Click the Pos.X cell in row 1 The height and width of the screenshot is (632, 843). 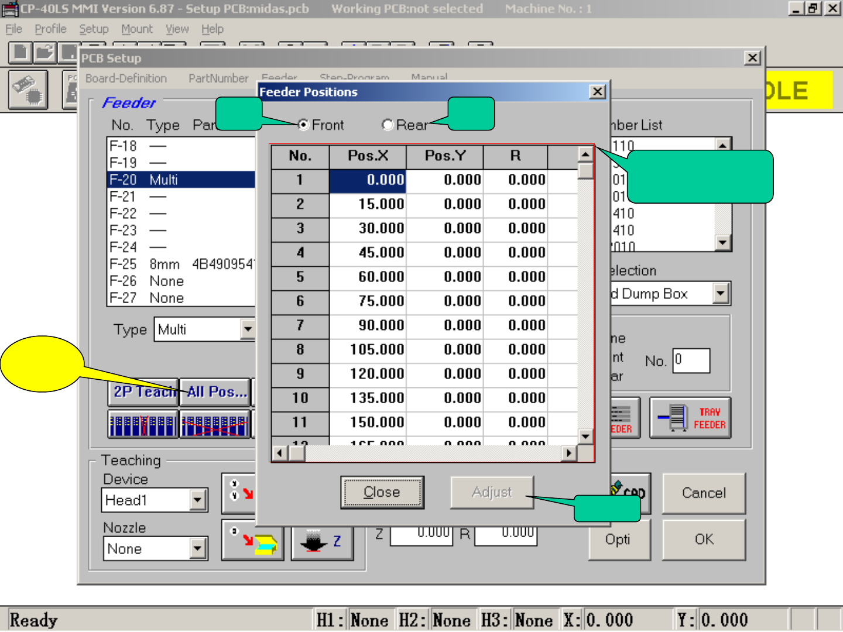pos(368,180)
